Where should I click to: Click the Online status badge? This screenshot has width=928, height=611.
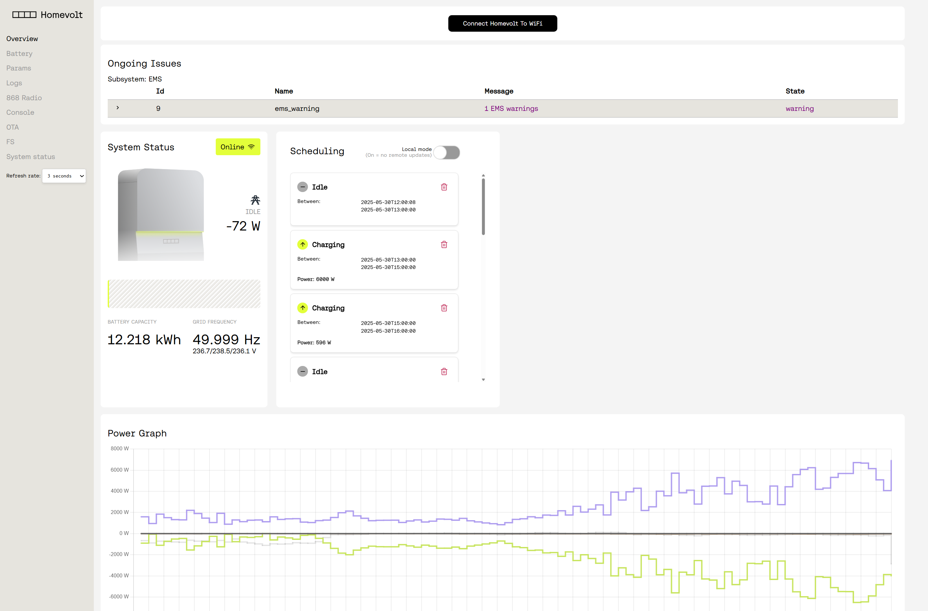click(237, 147)
